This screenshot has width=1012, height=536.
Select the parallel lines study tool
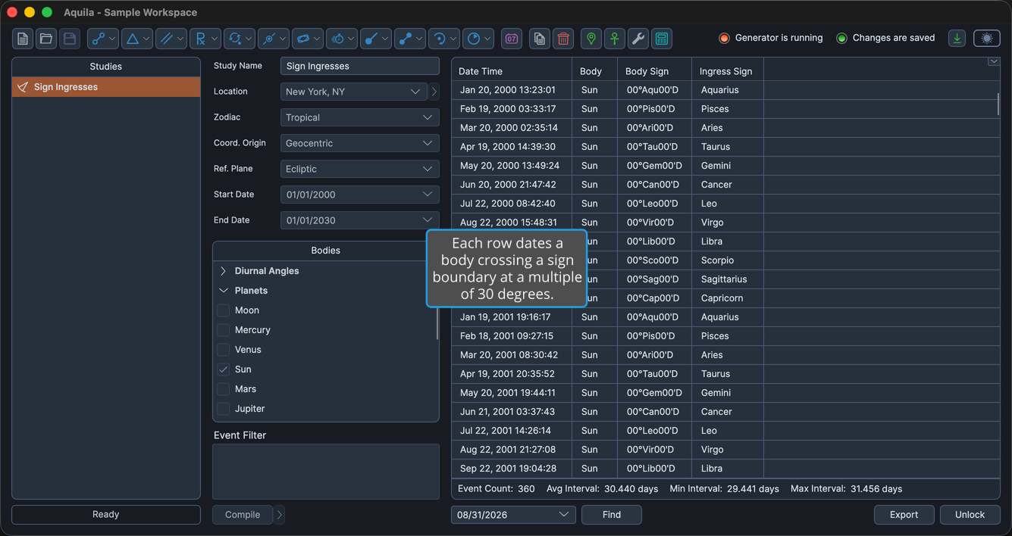171,39
